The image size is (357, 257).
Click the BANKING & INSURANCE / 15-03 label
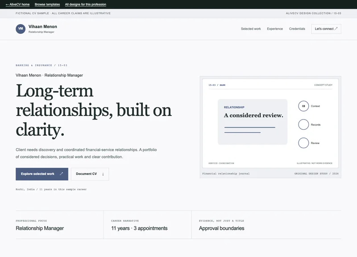tap(42, 65)
